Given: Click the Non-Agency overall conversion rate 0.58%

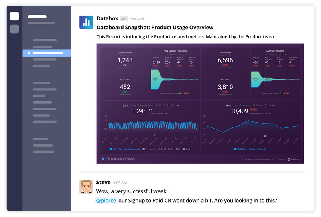Looking at the screenshot, I should coord(179,94).
